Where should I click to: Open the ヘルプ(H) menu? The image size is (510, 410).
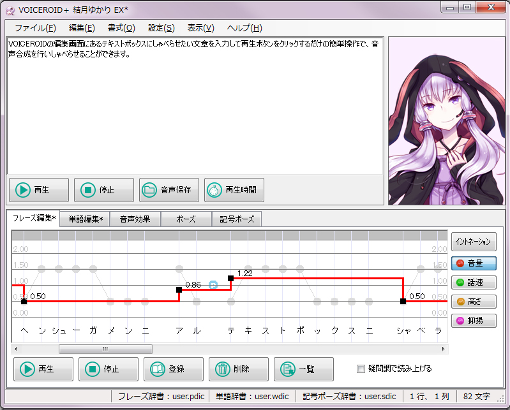point(244,28)
